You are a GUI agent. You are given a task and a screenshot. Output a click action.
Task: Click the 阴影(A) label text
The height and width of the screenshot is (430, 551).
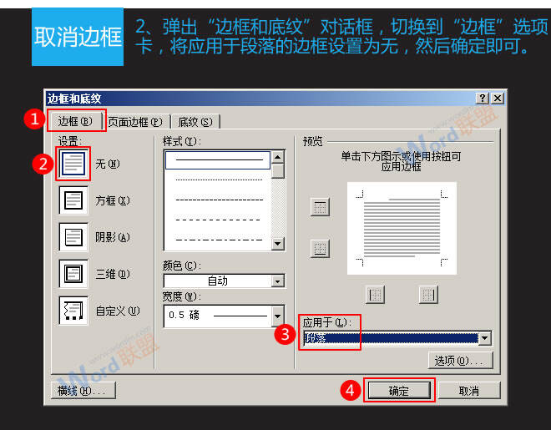click(113, 237)
